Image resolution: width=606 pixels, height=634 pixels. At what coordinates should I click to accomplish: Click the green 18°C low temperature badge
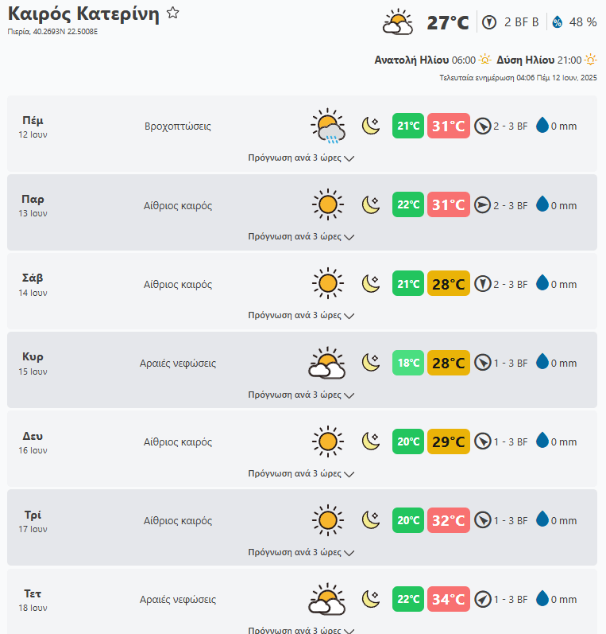click(408, 363)
